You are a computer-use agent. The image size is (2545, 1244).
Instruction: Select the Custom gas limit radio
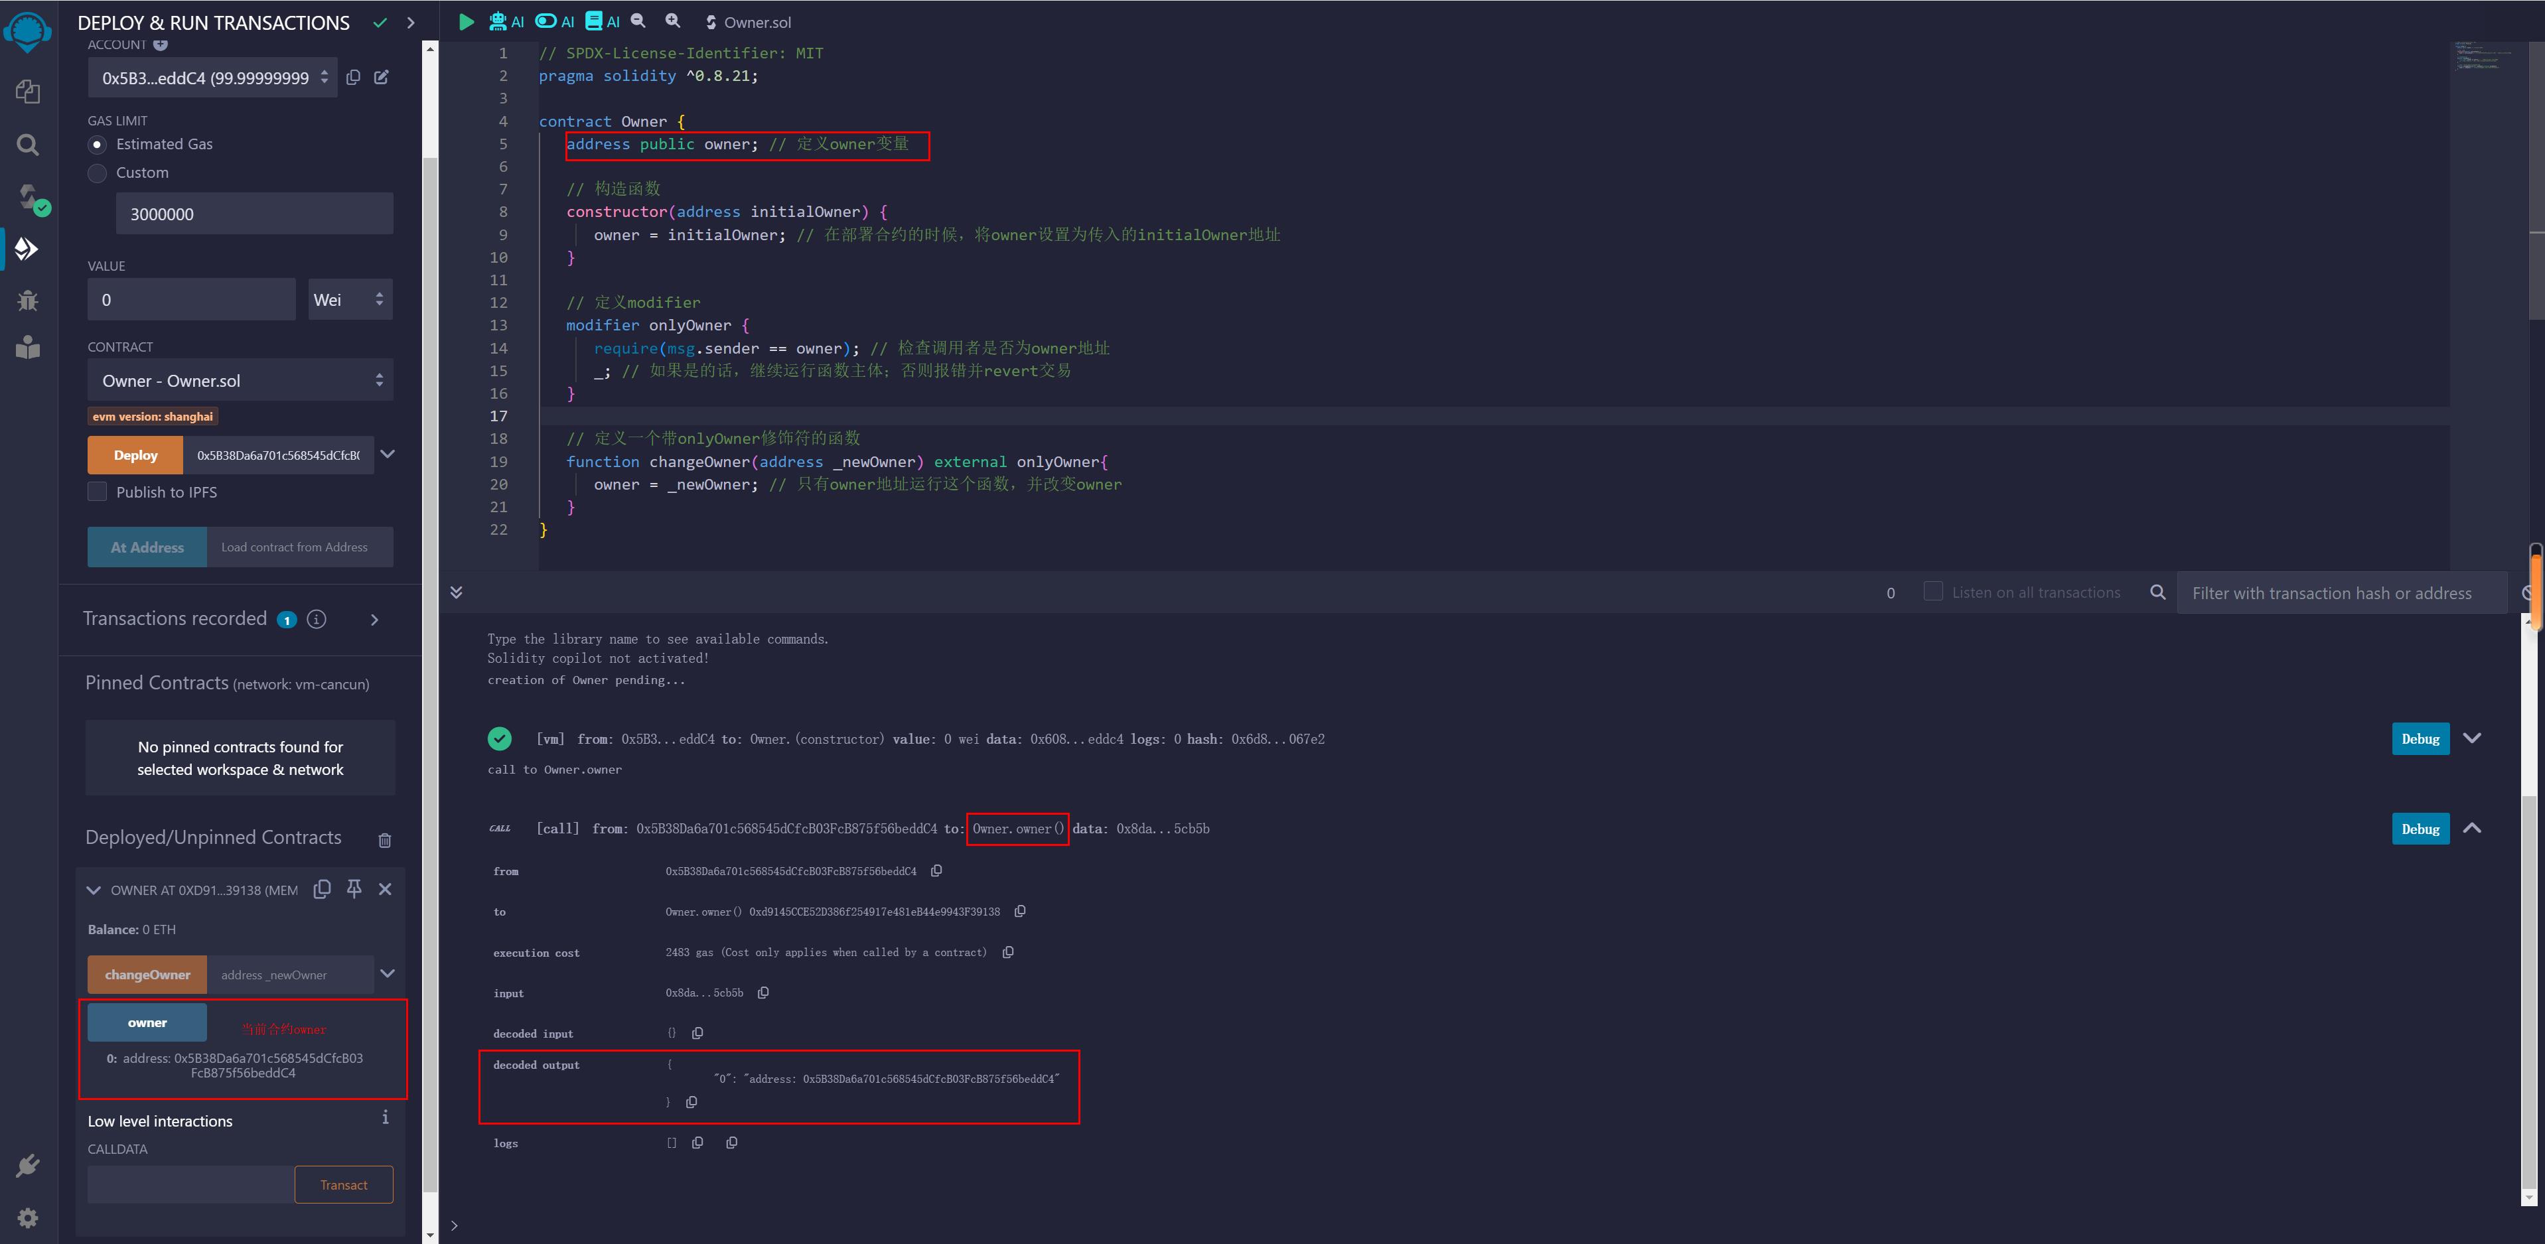(98, 173)
